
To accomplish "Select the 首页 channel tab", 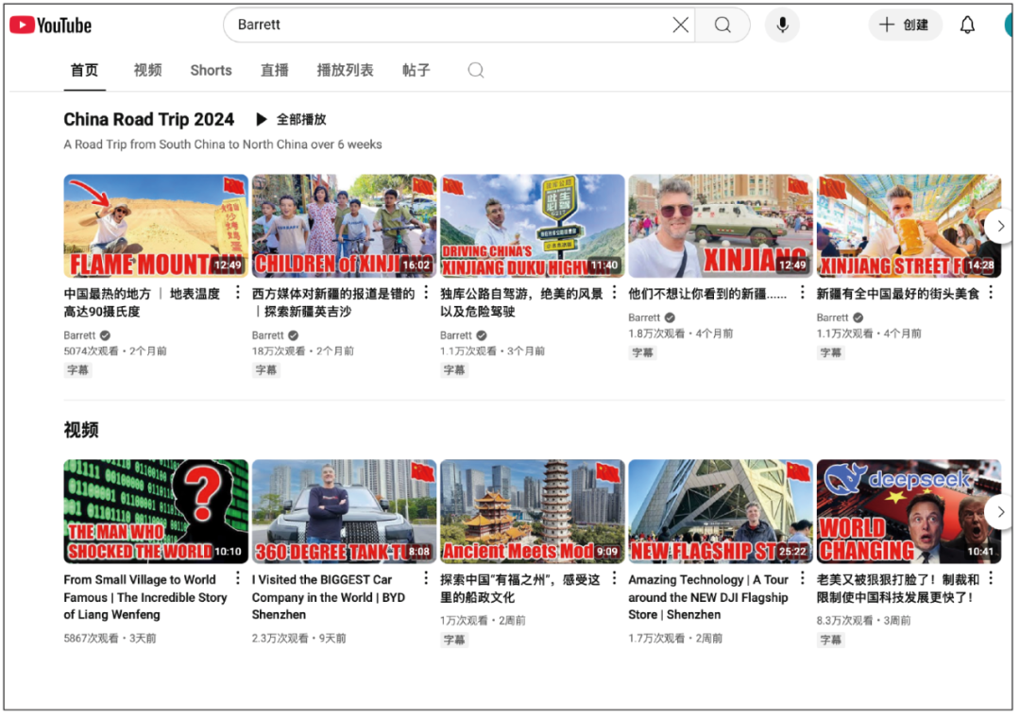I will (x=85, y=70).
